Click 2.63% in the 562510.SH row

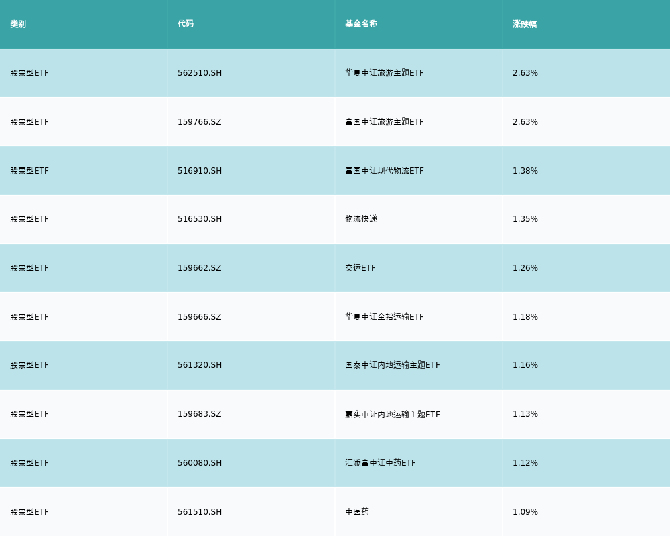525,73
